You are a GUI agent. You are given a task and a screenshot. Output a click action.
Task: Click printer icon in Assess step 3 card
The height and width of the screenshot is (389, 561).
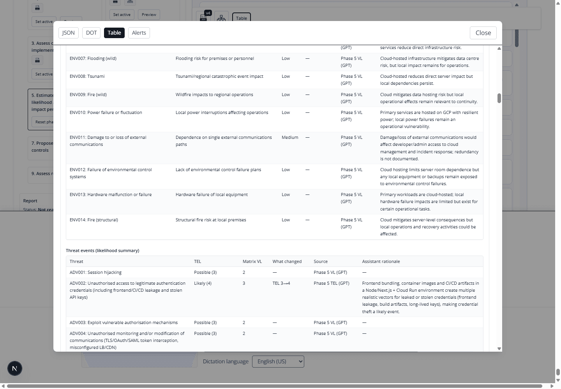click(x=37, y=60)
